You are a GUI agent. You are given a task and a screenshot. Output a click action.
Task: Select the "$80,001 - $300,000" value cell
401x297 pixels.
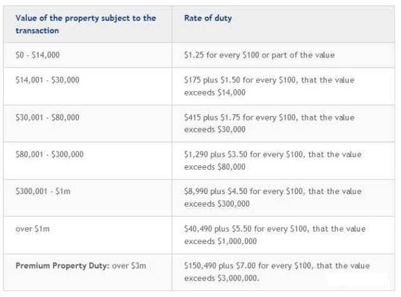pos(49,154)
